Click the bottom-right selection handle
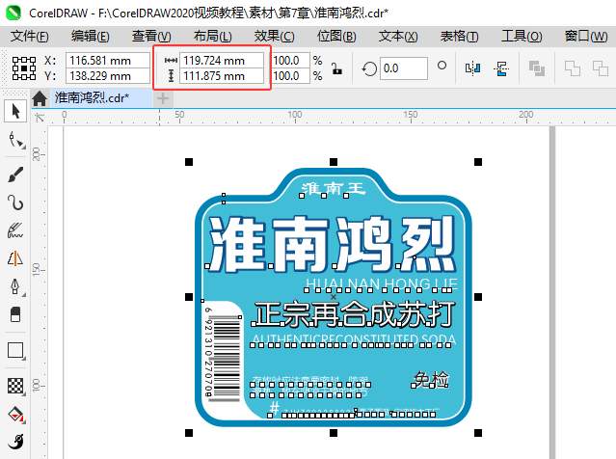 478,433
